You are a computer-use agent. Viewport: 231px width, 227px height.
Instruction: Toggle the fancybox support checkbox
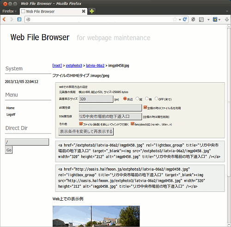click(132, 124)
